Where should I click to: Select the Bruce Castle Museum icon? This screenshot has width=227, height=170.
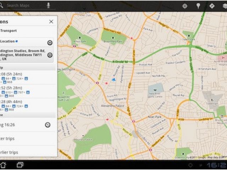222,117
